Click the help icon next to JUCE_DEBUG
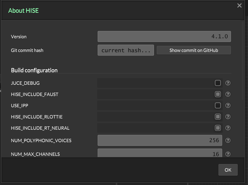248x185 pixels. (x=228, y=83)
